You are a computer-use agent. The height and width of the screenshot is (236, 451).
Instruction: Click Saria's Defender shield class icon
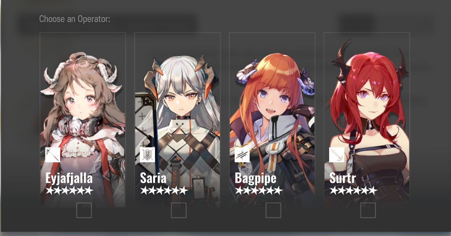(147, 155)
